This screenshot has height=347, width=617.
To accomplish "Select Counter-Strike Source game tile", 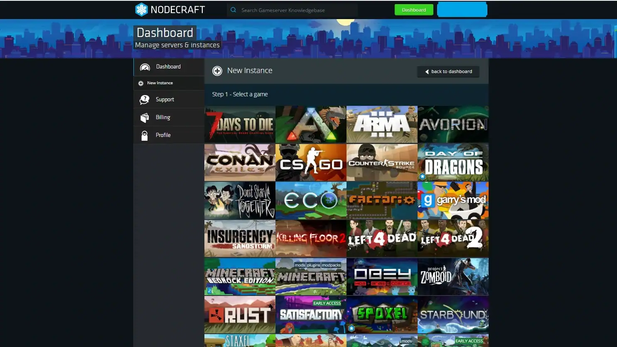I will 382,162.
